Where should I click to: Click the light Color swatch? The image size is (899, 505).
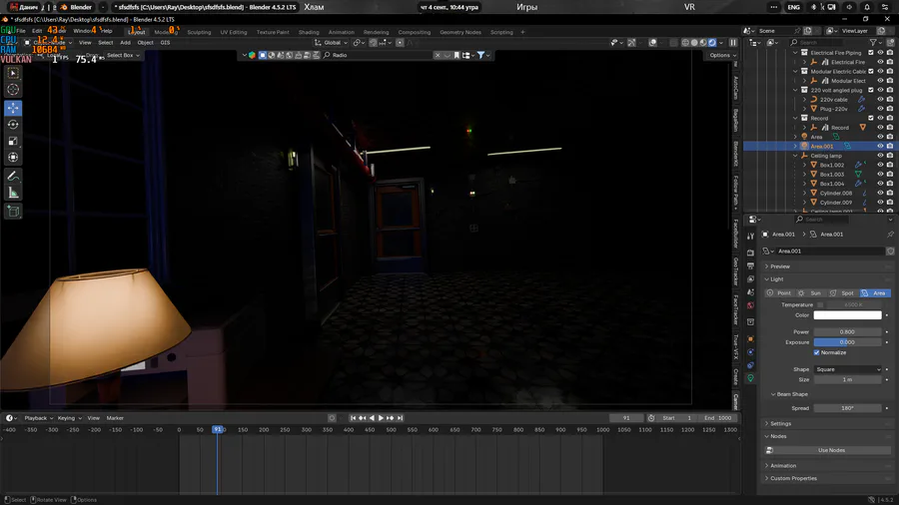pyautogui.click(x=847, y=315)
